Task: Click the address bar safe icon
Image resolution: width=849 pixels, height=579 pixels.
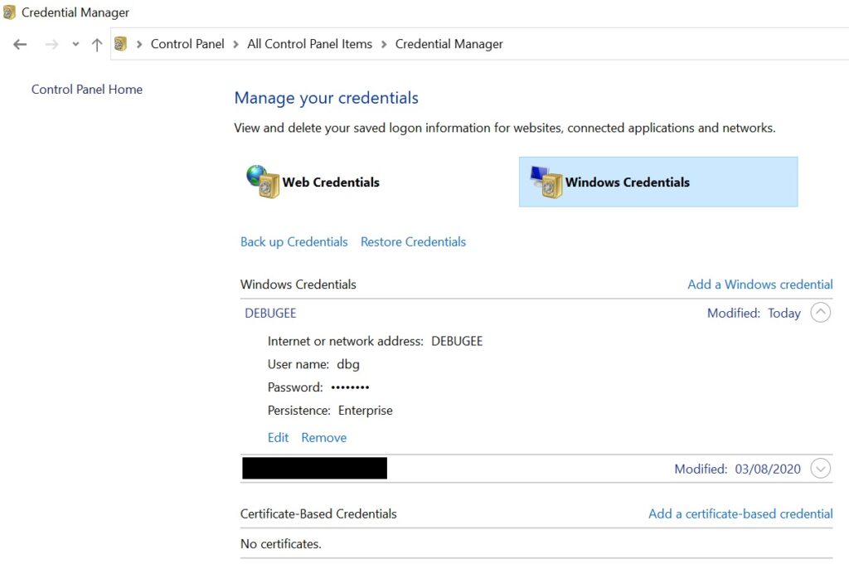Action: click(121, 44)
